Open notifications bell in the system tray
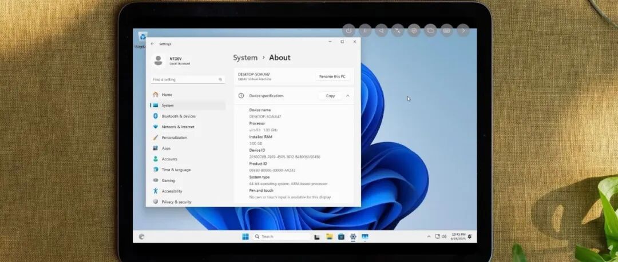The image size is (618, 262). coord(470,236)
